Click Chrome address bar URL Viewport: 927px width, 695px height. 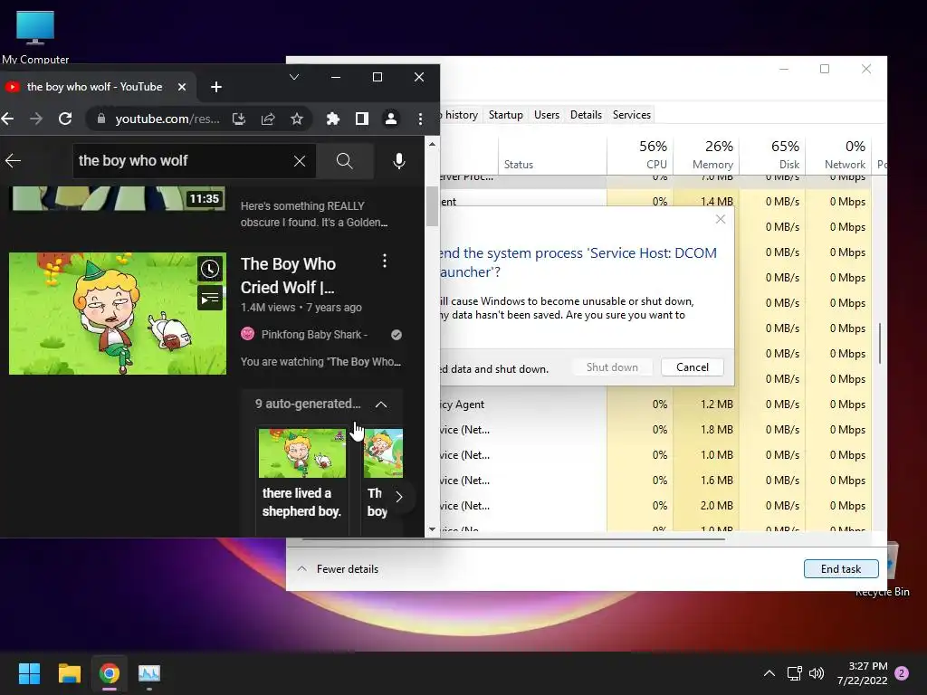pos(167,119)
